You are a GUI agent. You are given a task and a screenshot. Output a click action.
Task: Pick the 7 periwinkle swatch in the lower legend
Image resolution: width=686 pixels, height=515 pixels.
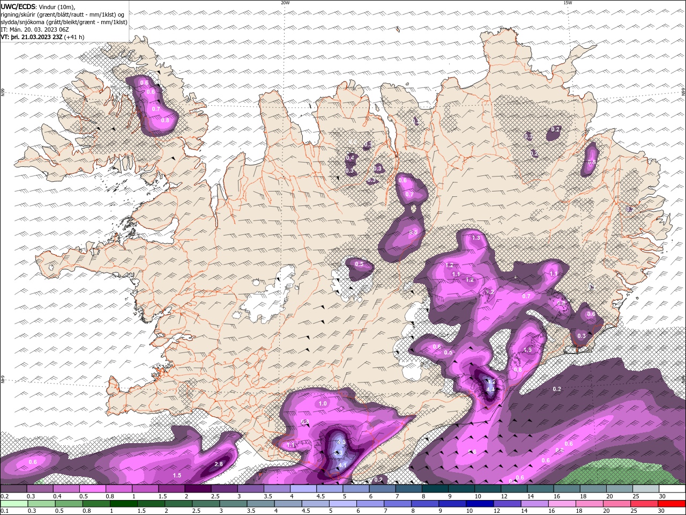[x=398, y=504]
